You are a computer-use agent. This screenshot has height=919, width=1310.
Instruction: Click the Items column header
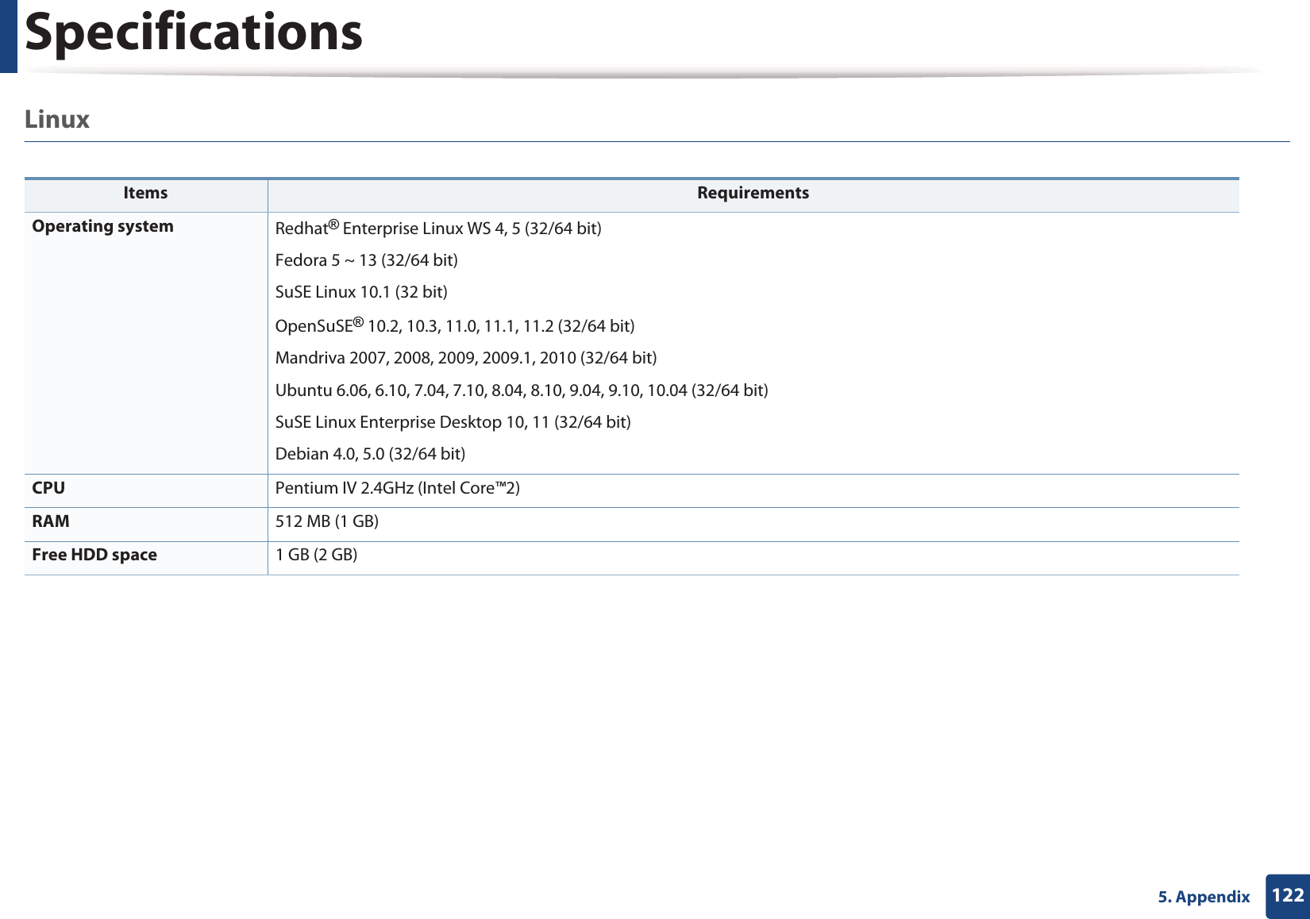(145, 192)
